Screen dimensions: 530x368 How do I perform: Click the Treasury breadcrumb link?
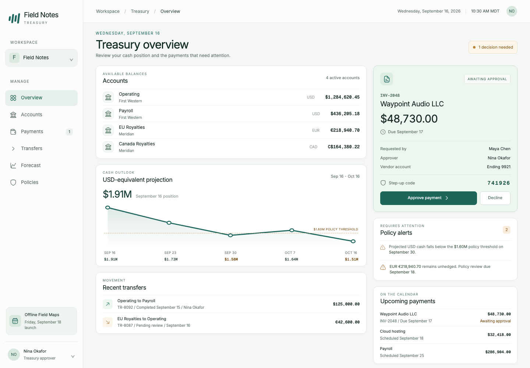(140, 11)
